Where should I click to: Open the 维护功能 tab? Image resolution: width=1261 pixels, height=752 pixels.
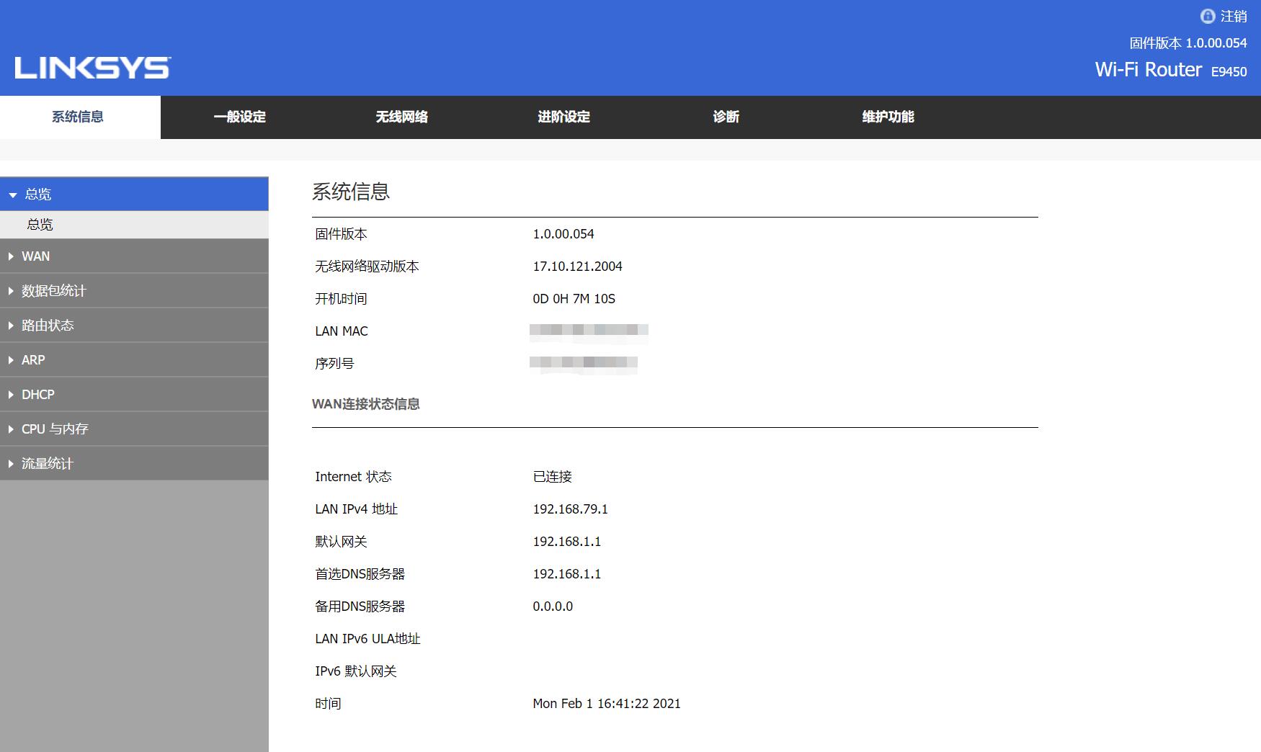[887, 117]
